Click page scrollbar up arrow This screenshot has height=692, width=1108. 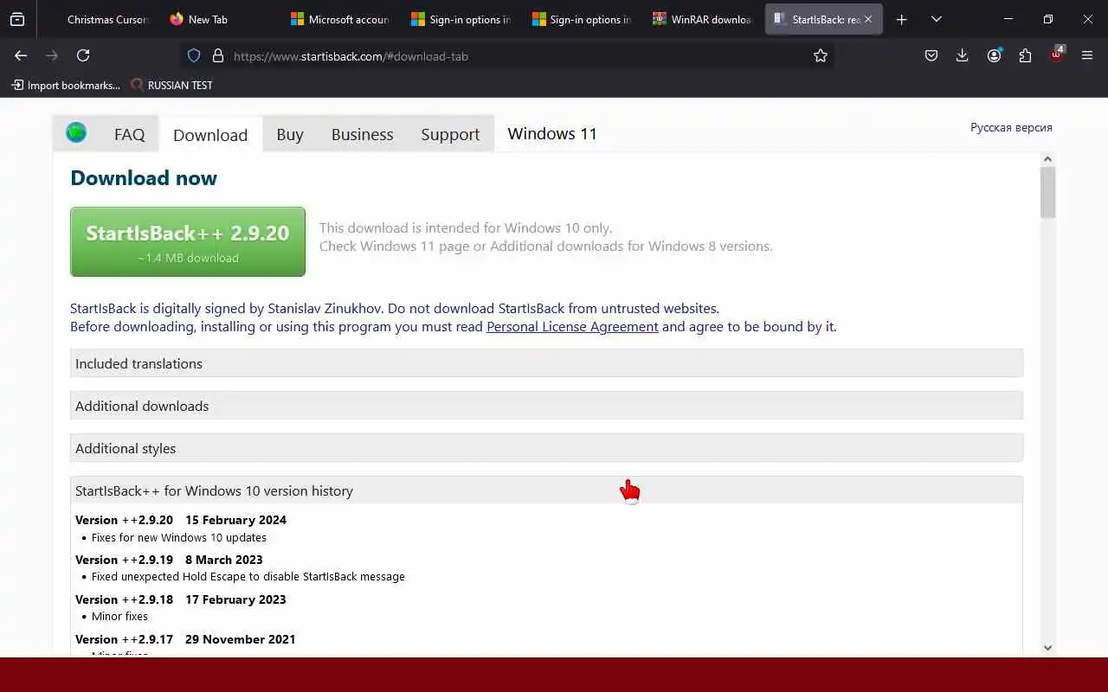click(1048, 159)
